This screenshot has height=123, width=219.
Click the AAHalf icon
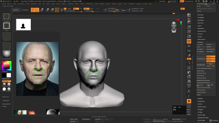click(x=189, y=37)
